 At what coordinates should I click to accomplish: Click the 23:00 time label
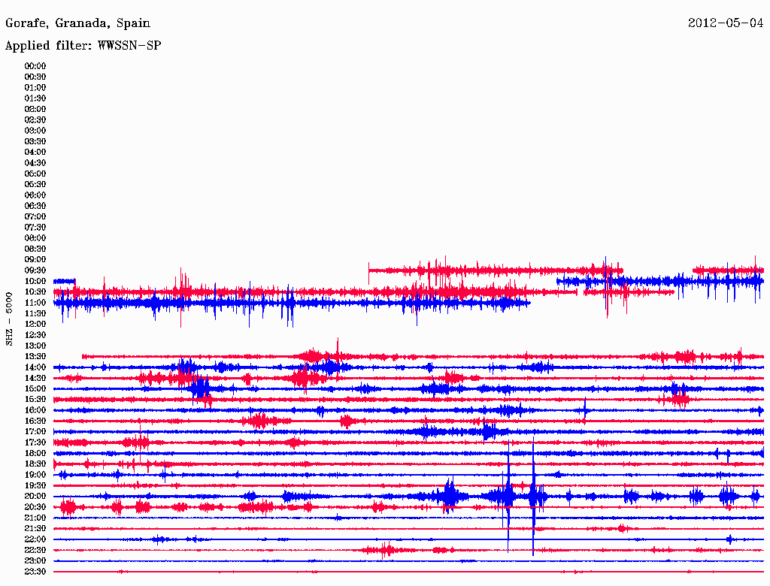35,561
